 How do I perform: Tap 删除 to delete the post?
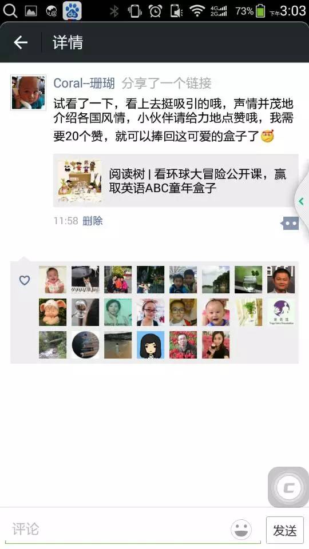tap(93, 221)
